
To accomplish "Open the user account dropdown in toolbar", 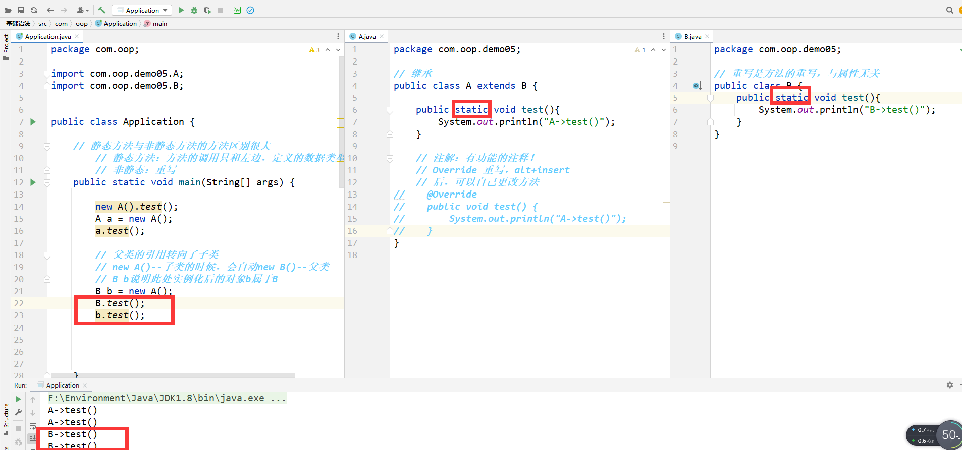I will (83, 10).
